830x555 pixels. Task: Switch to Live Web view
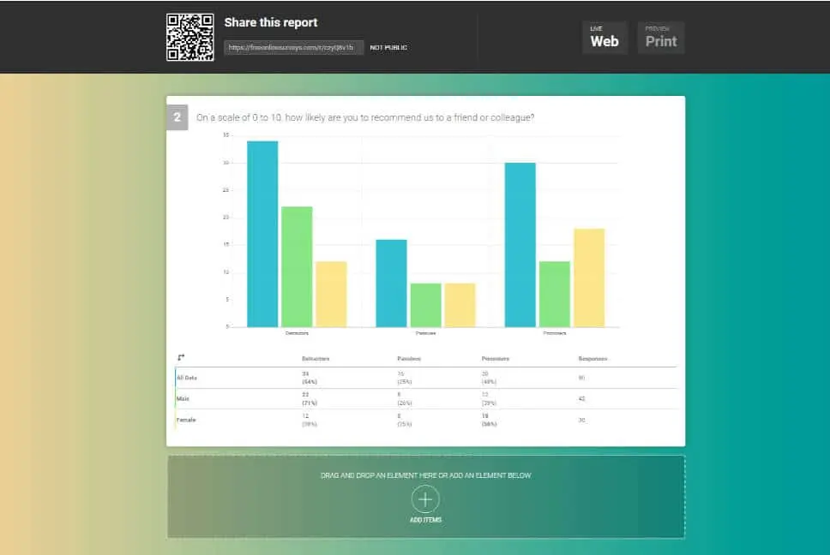pyautogui.click(x=604, y=38)
